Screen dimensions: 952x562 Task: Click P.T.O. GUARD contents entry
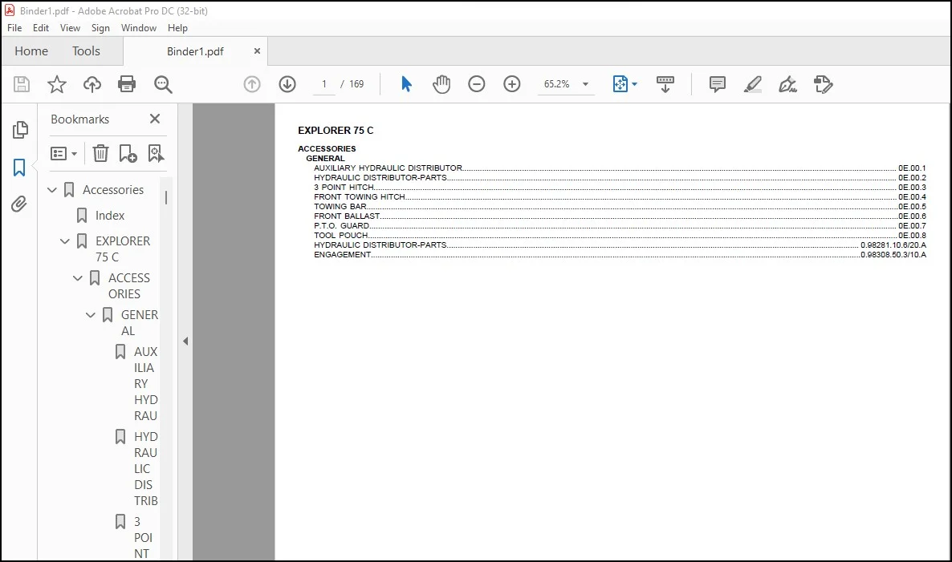point(620,225)
